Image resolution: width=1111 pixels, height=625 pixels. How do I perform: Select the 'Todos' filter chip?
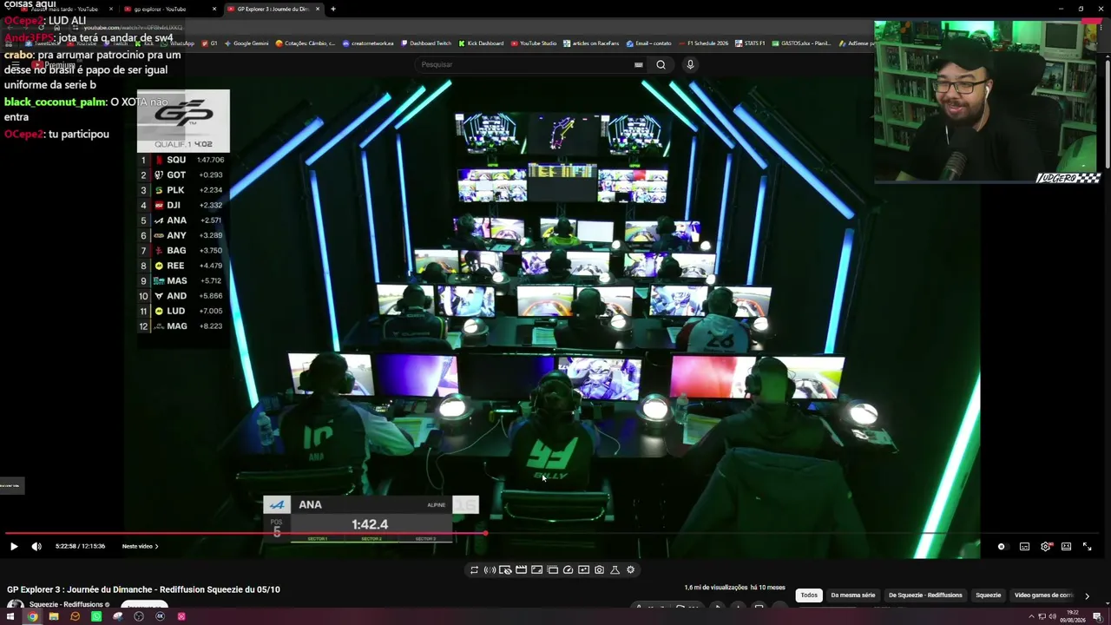point(809,595)
